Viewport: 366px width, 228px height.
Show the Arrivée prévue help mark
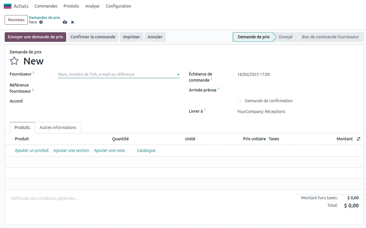pos(218,89)
